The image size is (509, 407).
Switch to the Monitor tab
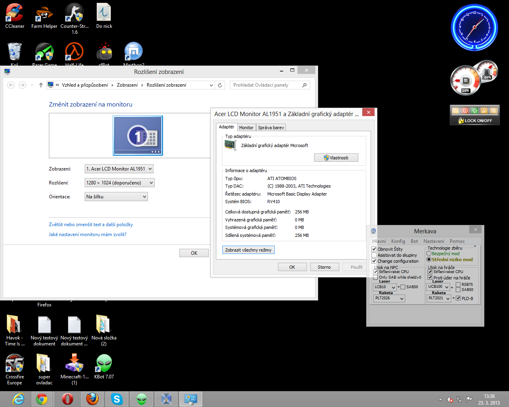[x=246, y=128]
